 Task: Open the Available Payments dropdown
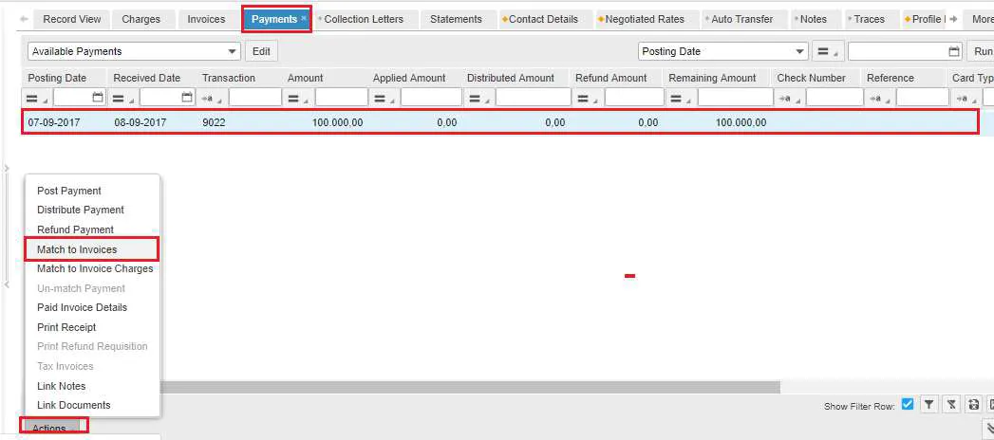point(233,51)
